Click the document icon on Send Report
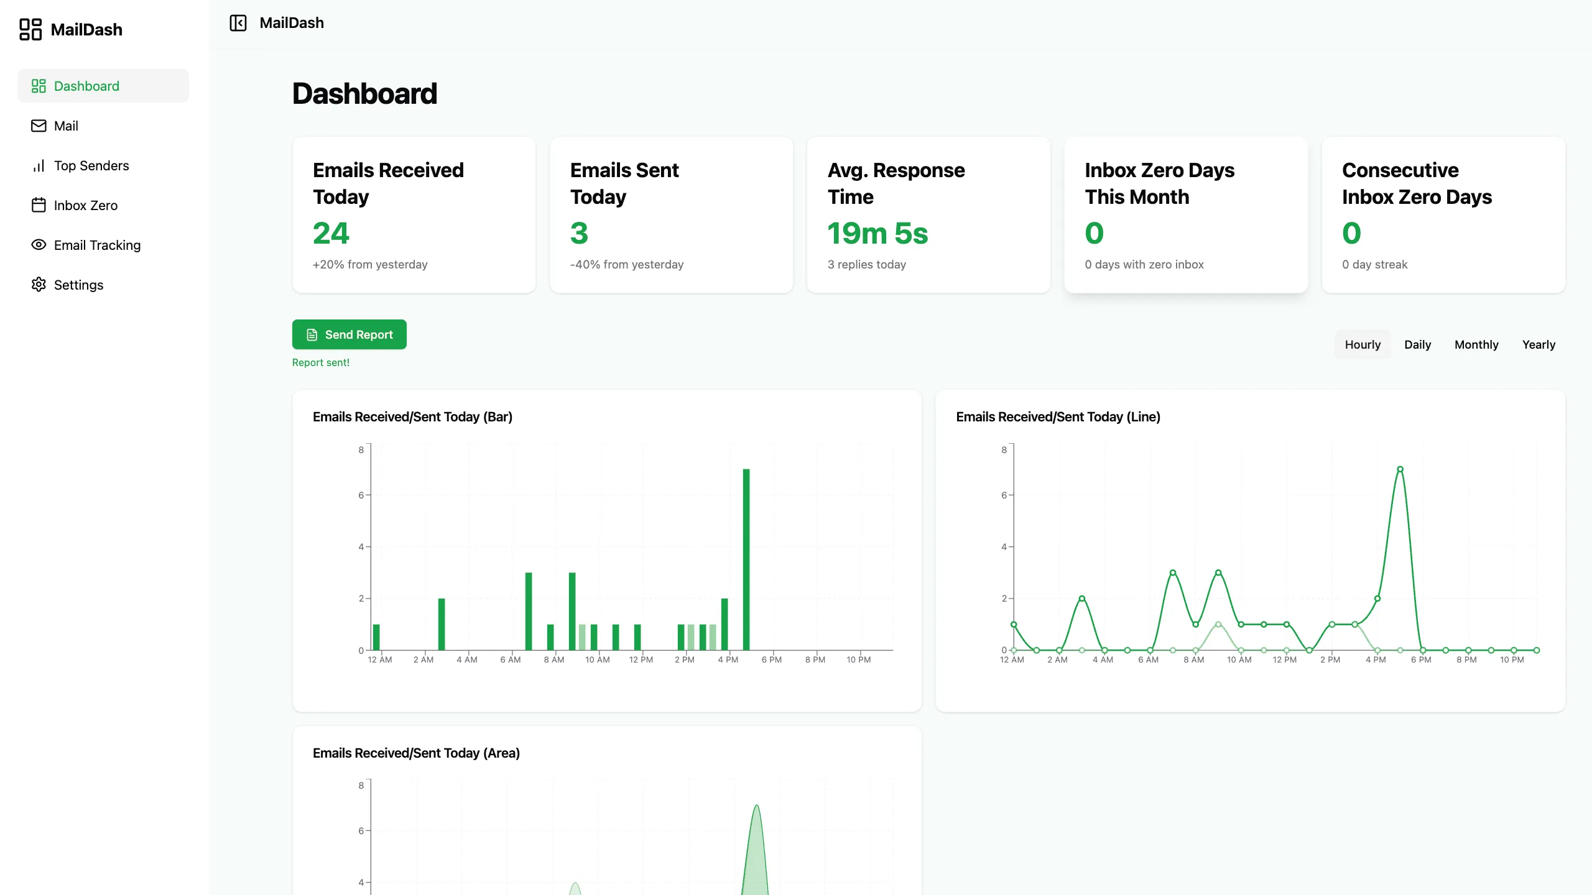Image resolution: width=1592 pixels, height=895 pixels. pyautogui.click(x=312, y=334)
